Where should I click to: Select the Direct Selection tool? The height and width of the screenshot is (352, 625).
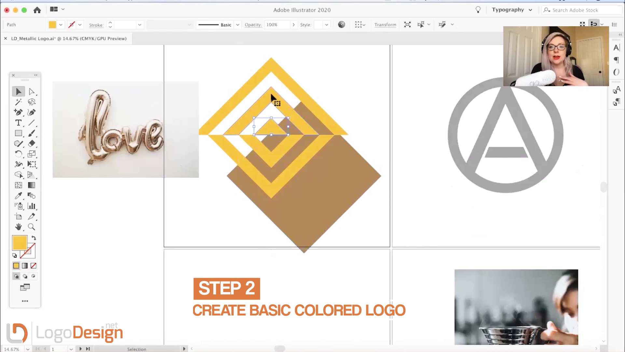pos(32,92)
